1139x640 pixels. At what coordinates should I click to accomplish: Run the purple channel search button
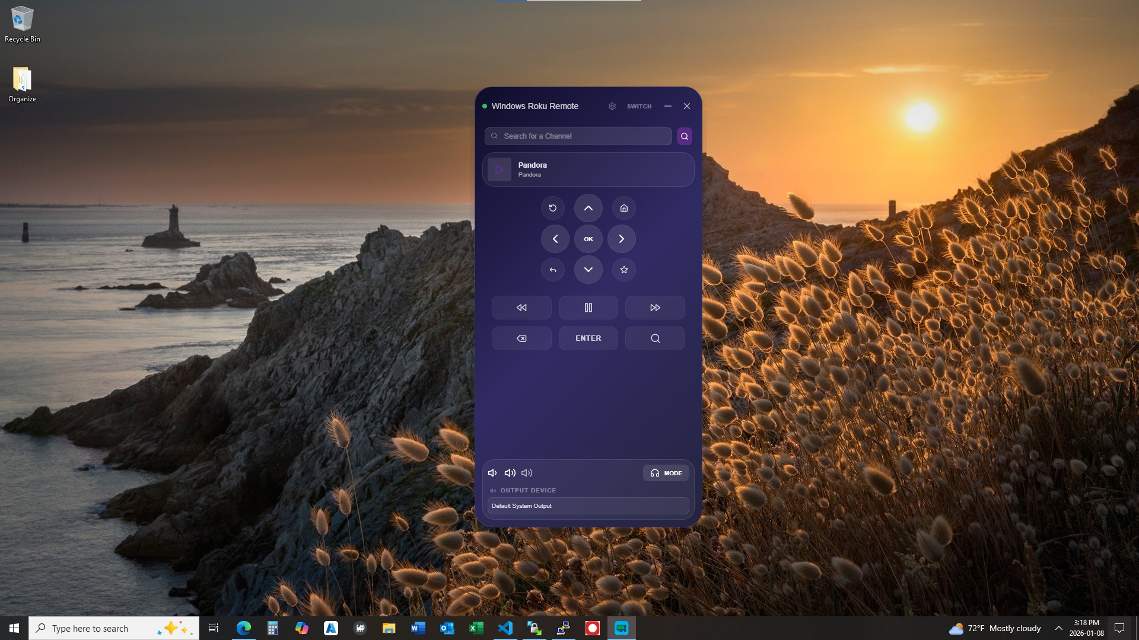tap(684, 136)
